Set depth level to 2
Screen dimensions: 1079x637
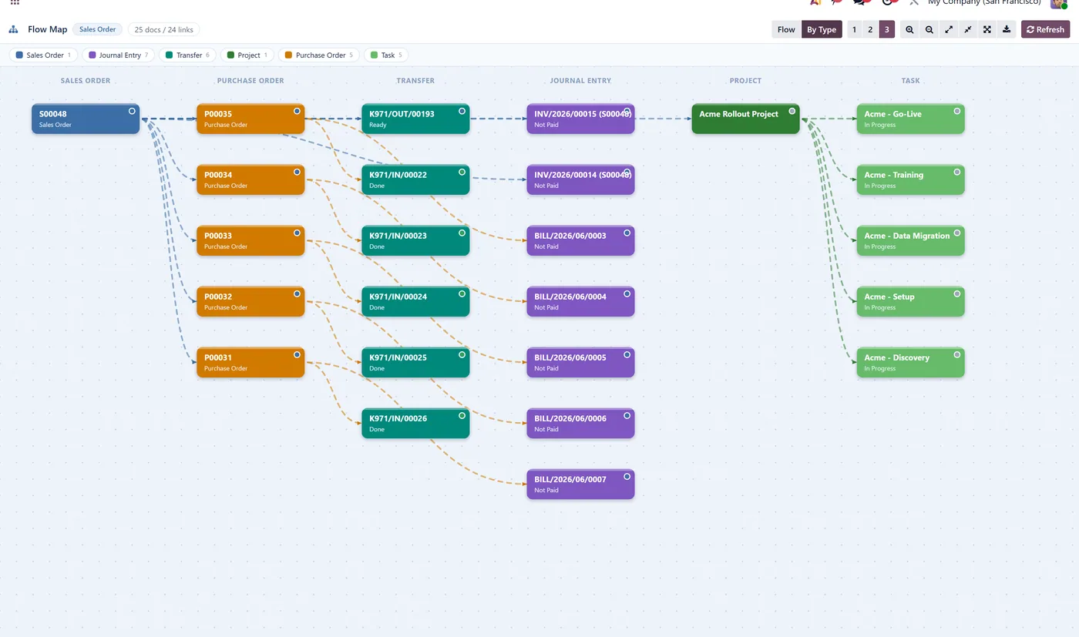pos(870,29)
